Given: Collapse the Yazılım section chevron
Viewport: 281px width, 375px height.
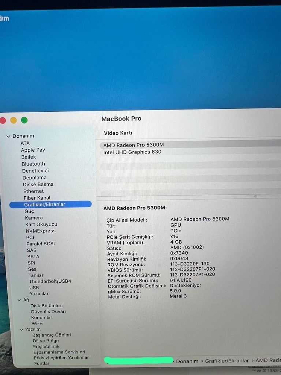Looking at the screenshot, I should [21, 330].
